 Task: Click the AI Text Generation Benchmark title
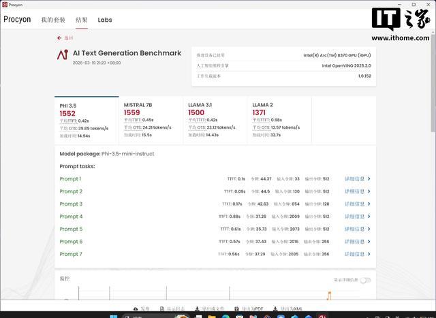pos(127,53)
